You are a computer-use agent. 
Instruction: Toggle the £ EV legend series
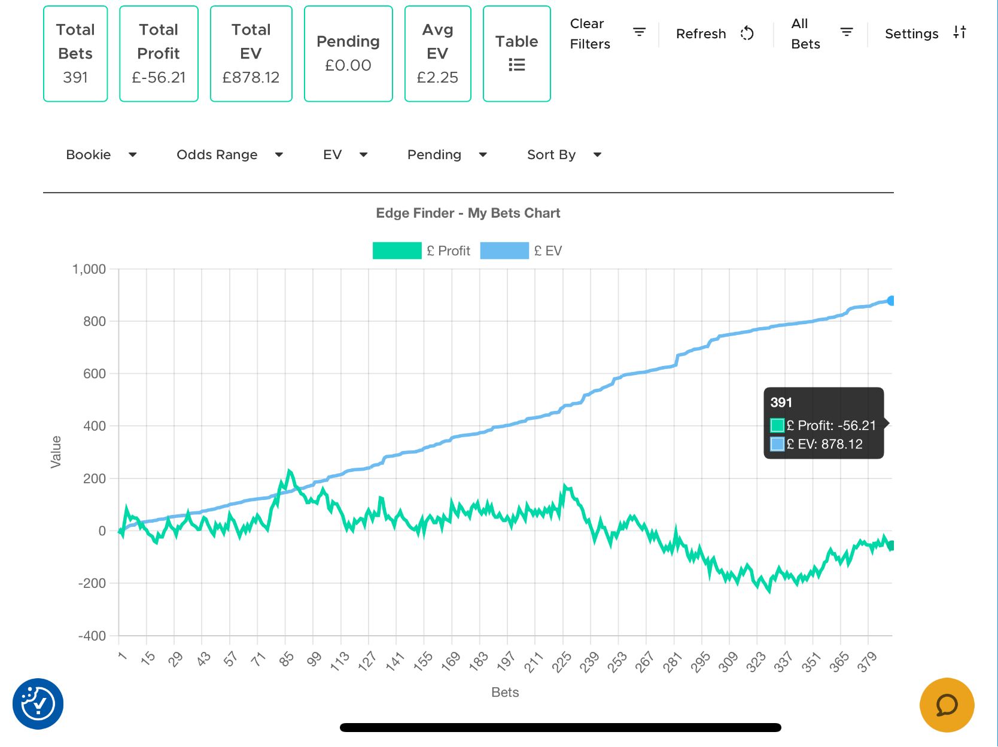(x=547, y=251)
